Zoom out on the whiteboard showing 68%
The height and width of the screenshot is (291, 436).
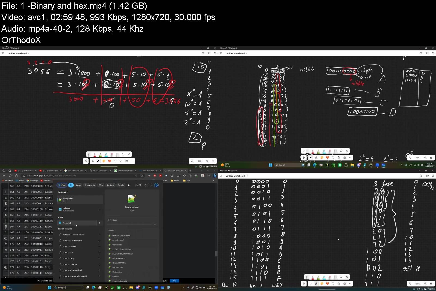tap(410, 157)
